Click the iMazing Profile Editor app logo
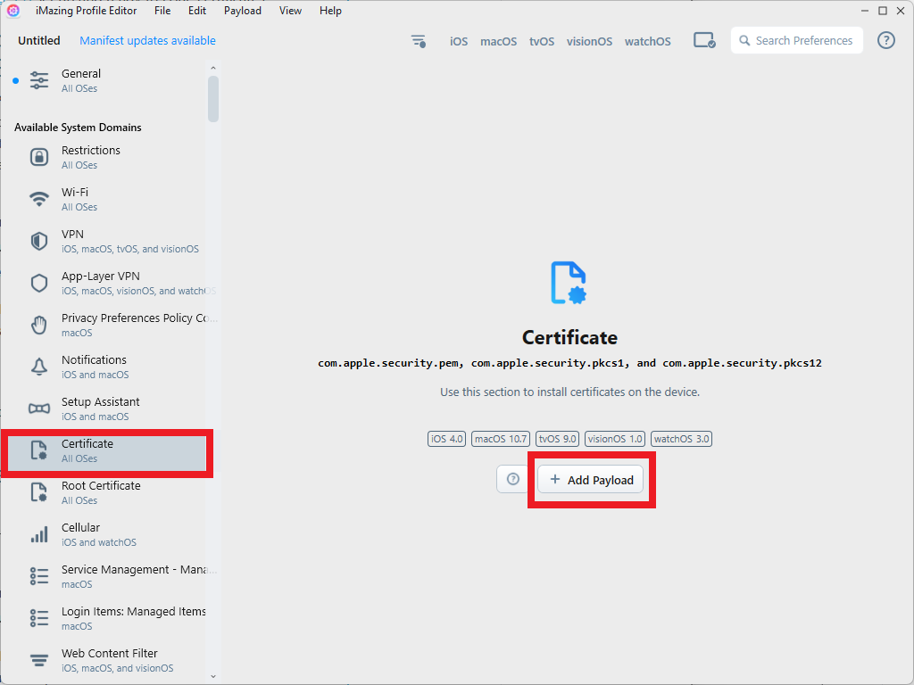The width and height of the screenshot is (914, 685). point(12,11)
